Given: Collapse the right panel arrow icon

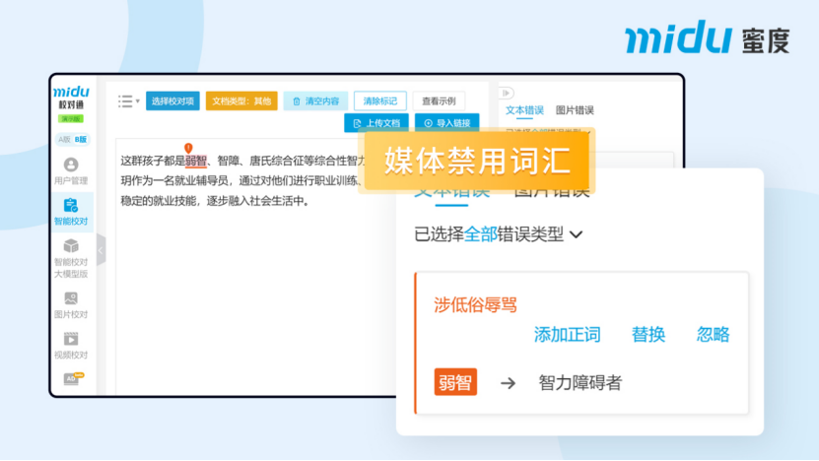Looking at the screenshot, I should point(507,94).
